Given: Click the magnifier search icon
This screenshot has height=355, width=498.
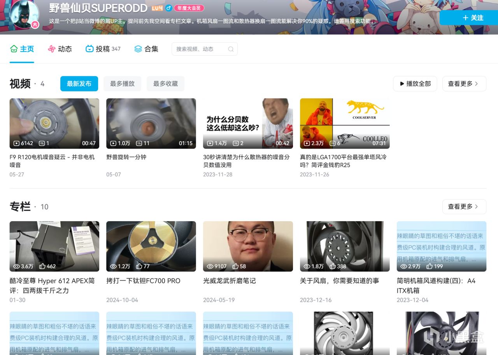Looking at the screenshot, I should click(231, 49).
